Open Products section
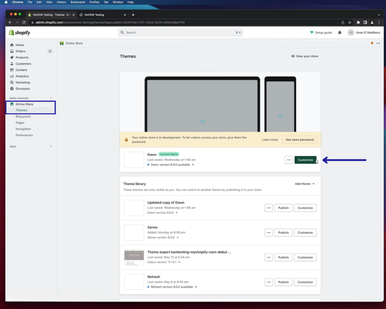This screenshot has height=309, width=386. [x=22, y=57]
